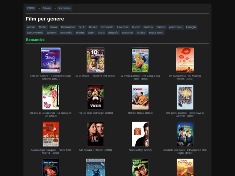Open the Crimine genre
235x176 pixels.
pyautogui.click(x=161, y=27)
